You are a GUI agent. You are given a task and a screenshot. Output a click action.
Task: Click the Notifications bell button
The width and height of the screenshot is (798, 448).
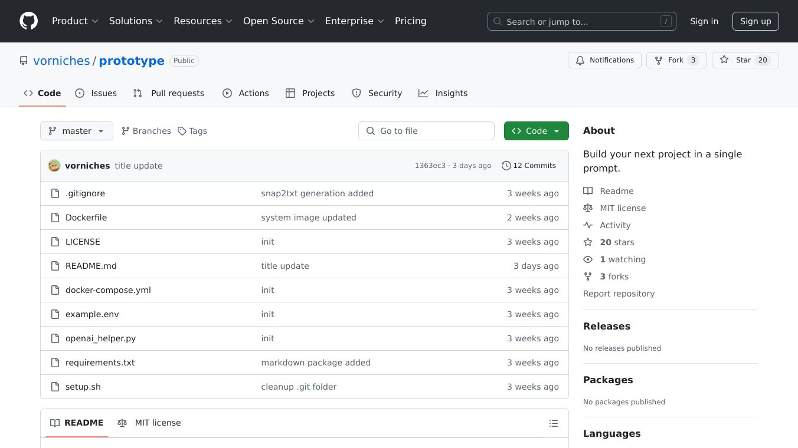(x=604, y=60)
